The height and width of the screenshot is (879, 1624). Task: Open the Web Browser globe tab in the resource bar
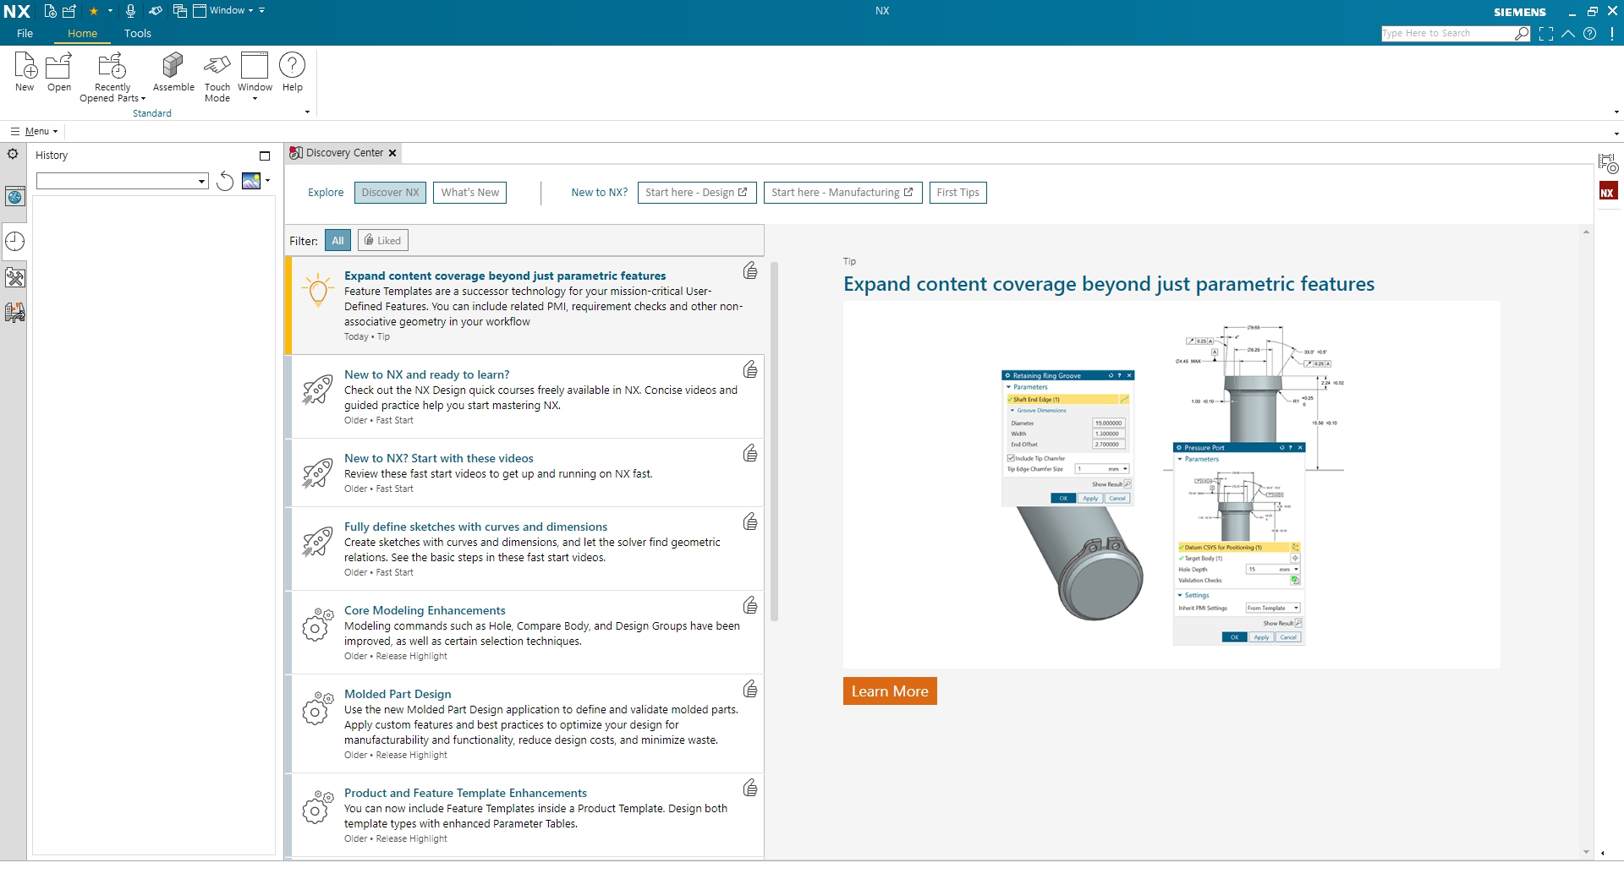tap(14, 197)
